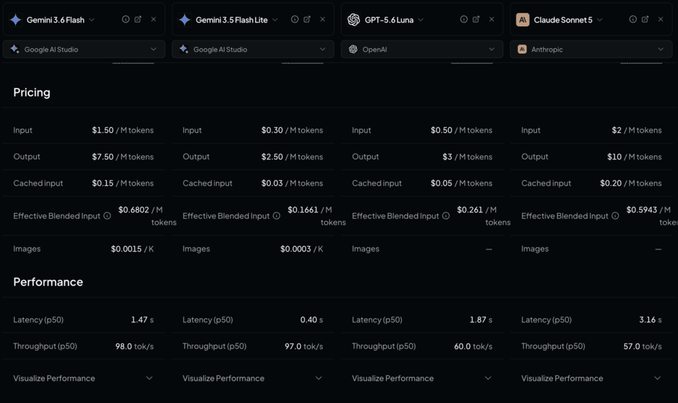Open the Anthropic provider dropdown

pos(591,49)
